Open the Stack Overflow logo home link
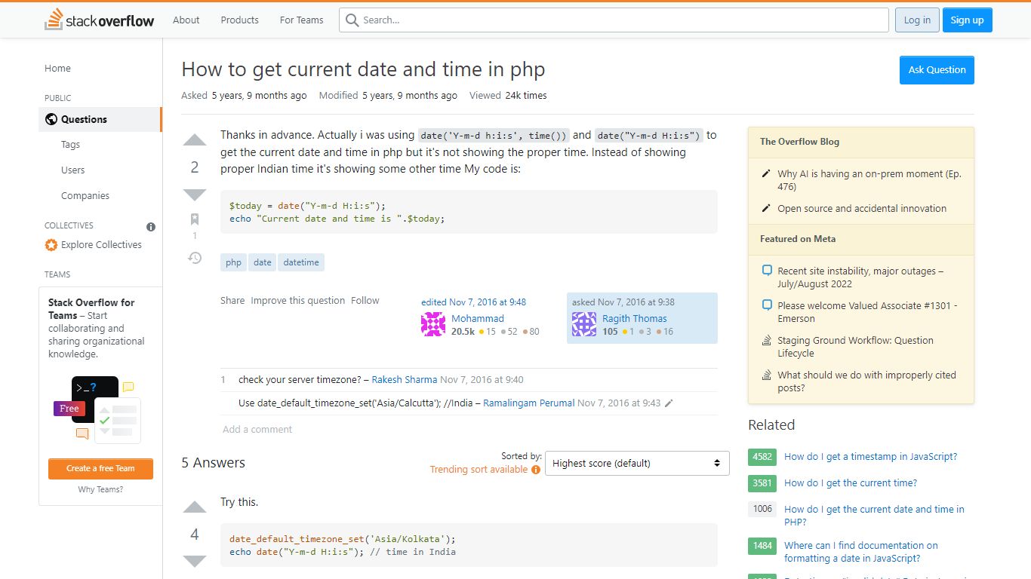The image size is (1031, 579). (x=99, y=20)
